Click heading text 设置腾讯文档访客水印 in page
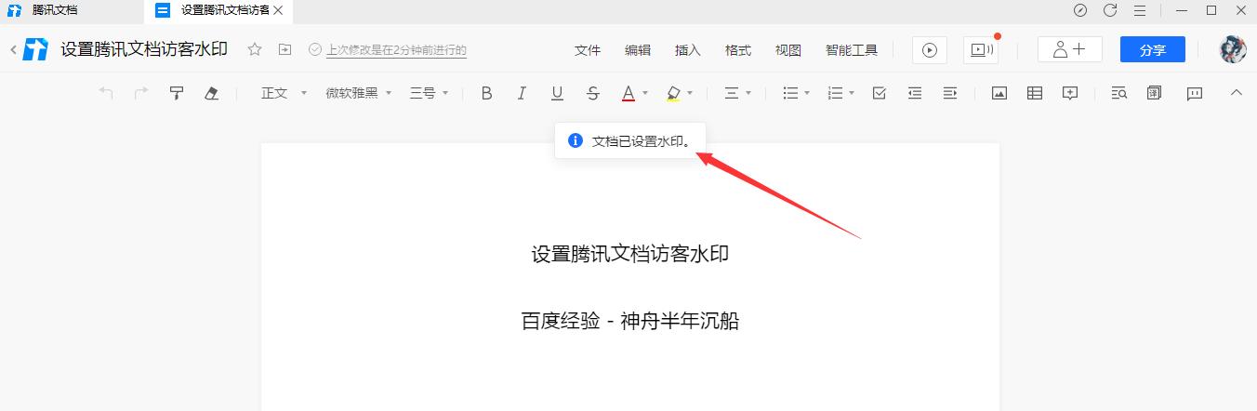Image resolution: width=1257 pixels, height=411 pixels. coord(630,254)
